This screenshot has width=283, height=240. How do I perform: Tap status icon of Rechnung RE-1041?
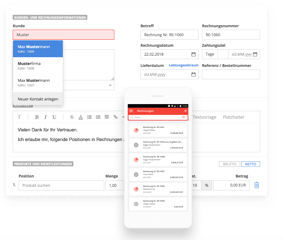(x=136, y=130)
